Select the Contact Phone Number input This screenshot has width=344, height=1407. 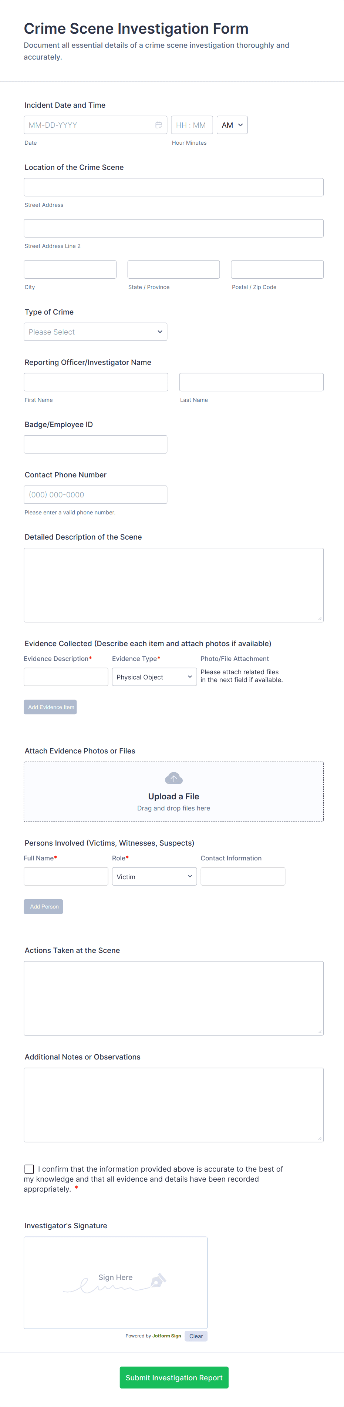coord(95,495)
